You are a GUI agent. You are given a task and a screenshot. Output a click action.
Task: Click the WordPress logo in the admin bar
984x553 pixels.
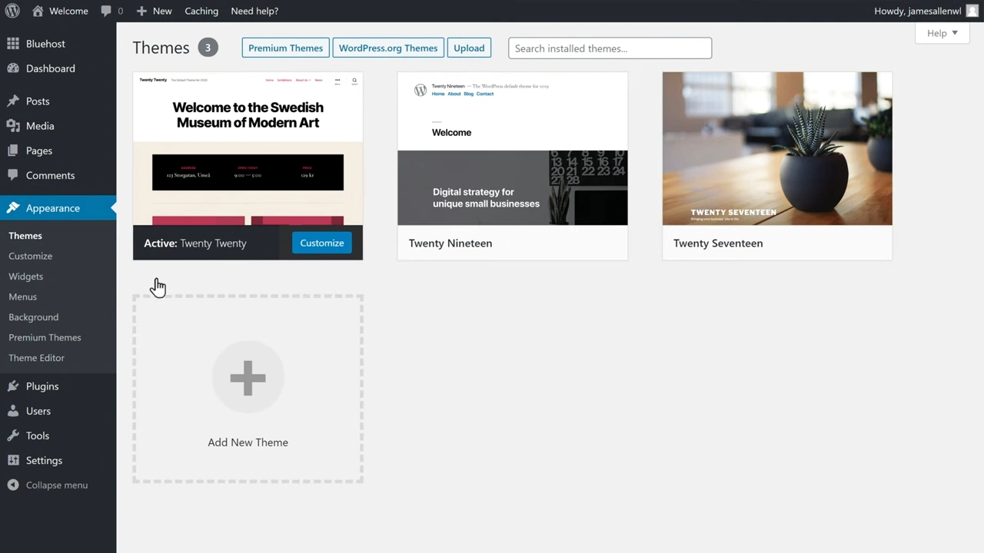click(12, 11)
